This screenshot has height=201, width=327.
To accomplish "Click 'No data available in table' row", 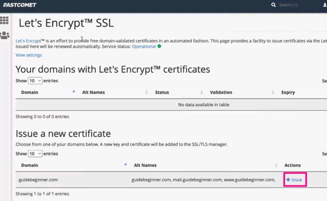I will click(204, 105).
